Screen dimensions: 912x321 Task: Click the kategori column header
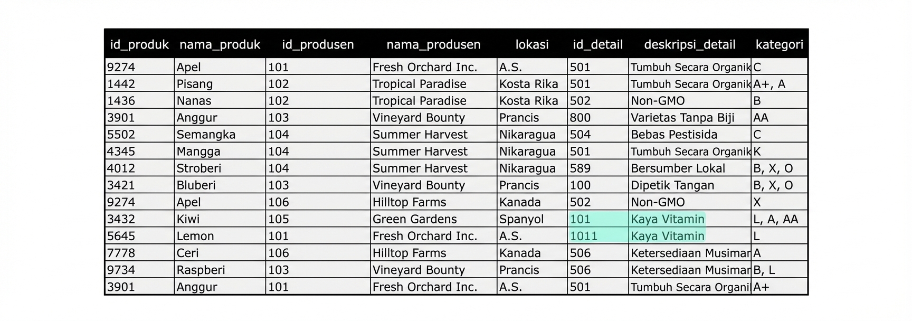[x=779, y=45]
